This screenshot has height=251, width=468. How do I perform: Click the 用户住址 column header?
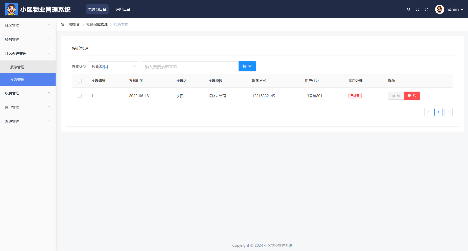pos(312,81)
